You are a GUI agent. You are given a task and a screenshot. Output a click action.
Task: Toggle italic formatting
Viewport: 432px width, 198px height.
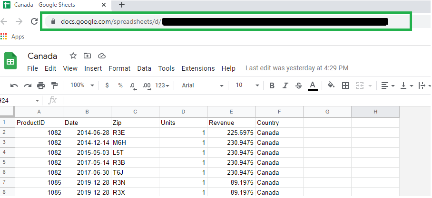click(x=285, y=85)
